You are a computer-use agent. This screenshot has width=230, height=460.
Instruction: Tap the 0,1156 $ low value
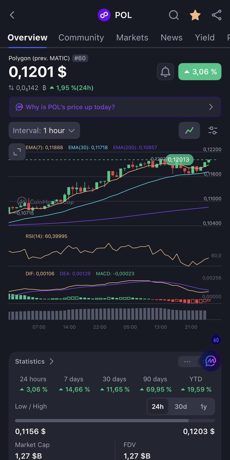(x=30, y=431)
